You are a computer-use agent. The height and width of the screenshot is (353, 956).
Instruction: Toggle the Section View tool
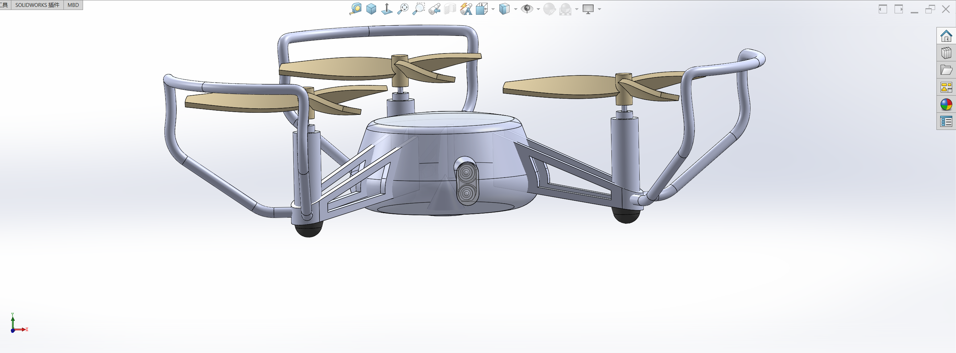tap(450, 9)
